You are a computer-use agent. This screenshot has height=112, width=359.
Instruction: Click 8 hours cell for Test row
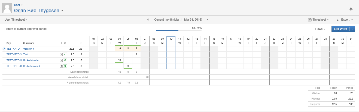click(x=136, y=55)
